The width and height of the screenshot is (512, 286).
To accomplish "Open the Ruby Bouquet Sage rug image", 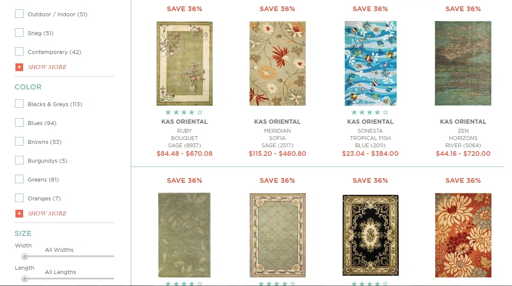I will [184, 64].
